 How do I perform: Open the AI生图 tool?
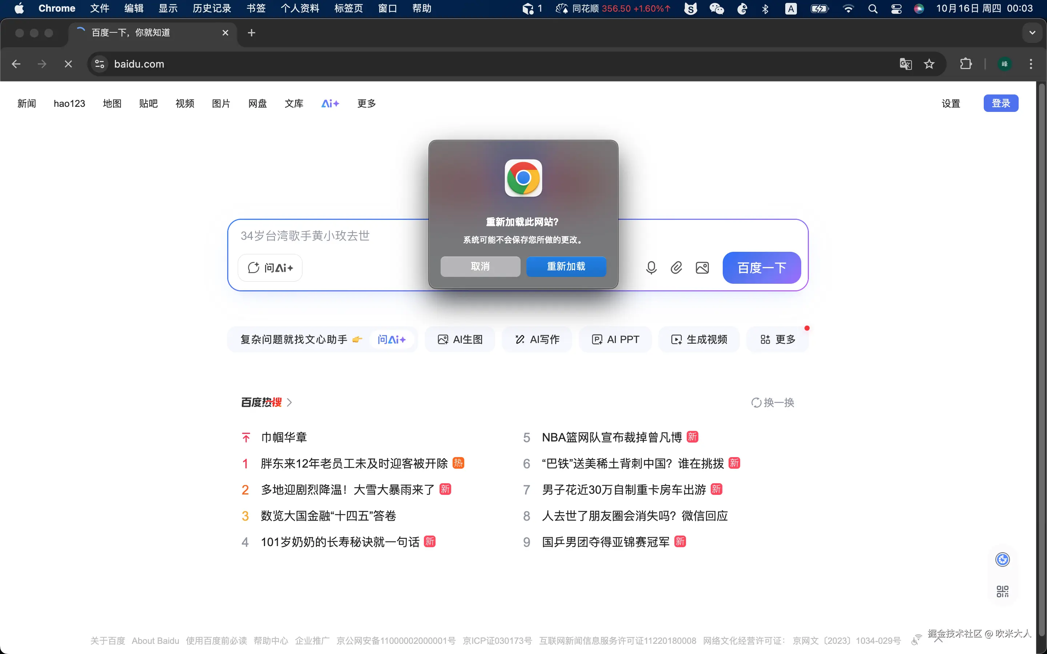460,339
